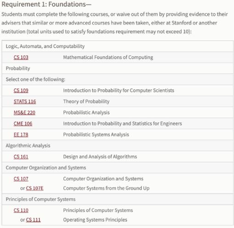This screenshot has width=234, height=228.
Task: Follow the CS 107E alternative link
Action: click(x=34, y=188)
